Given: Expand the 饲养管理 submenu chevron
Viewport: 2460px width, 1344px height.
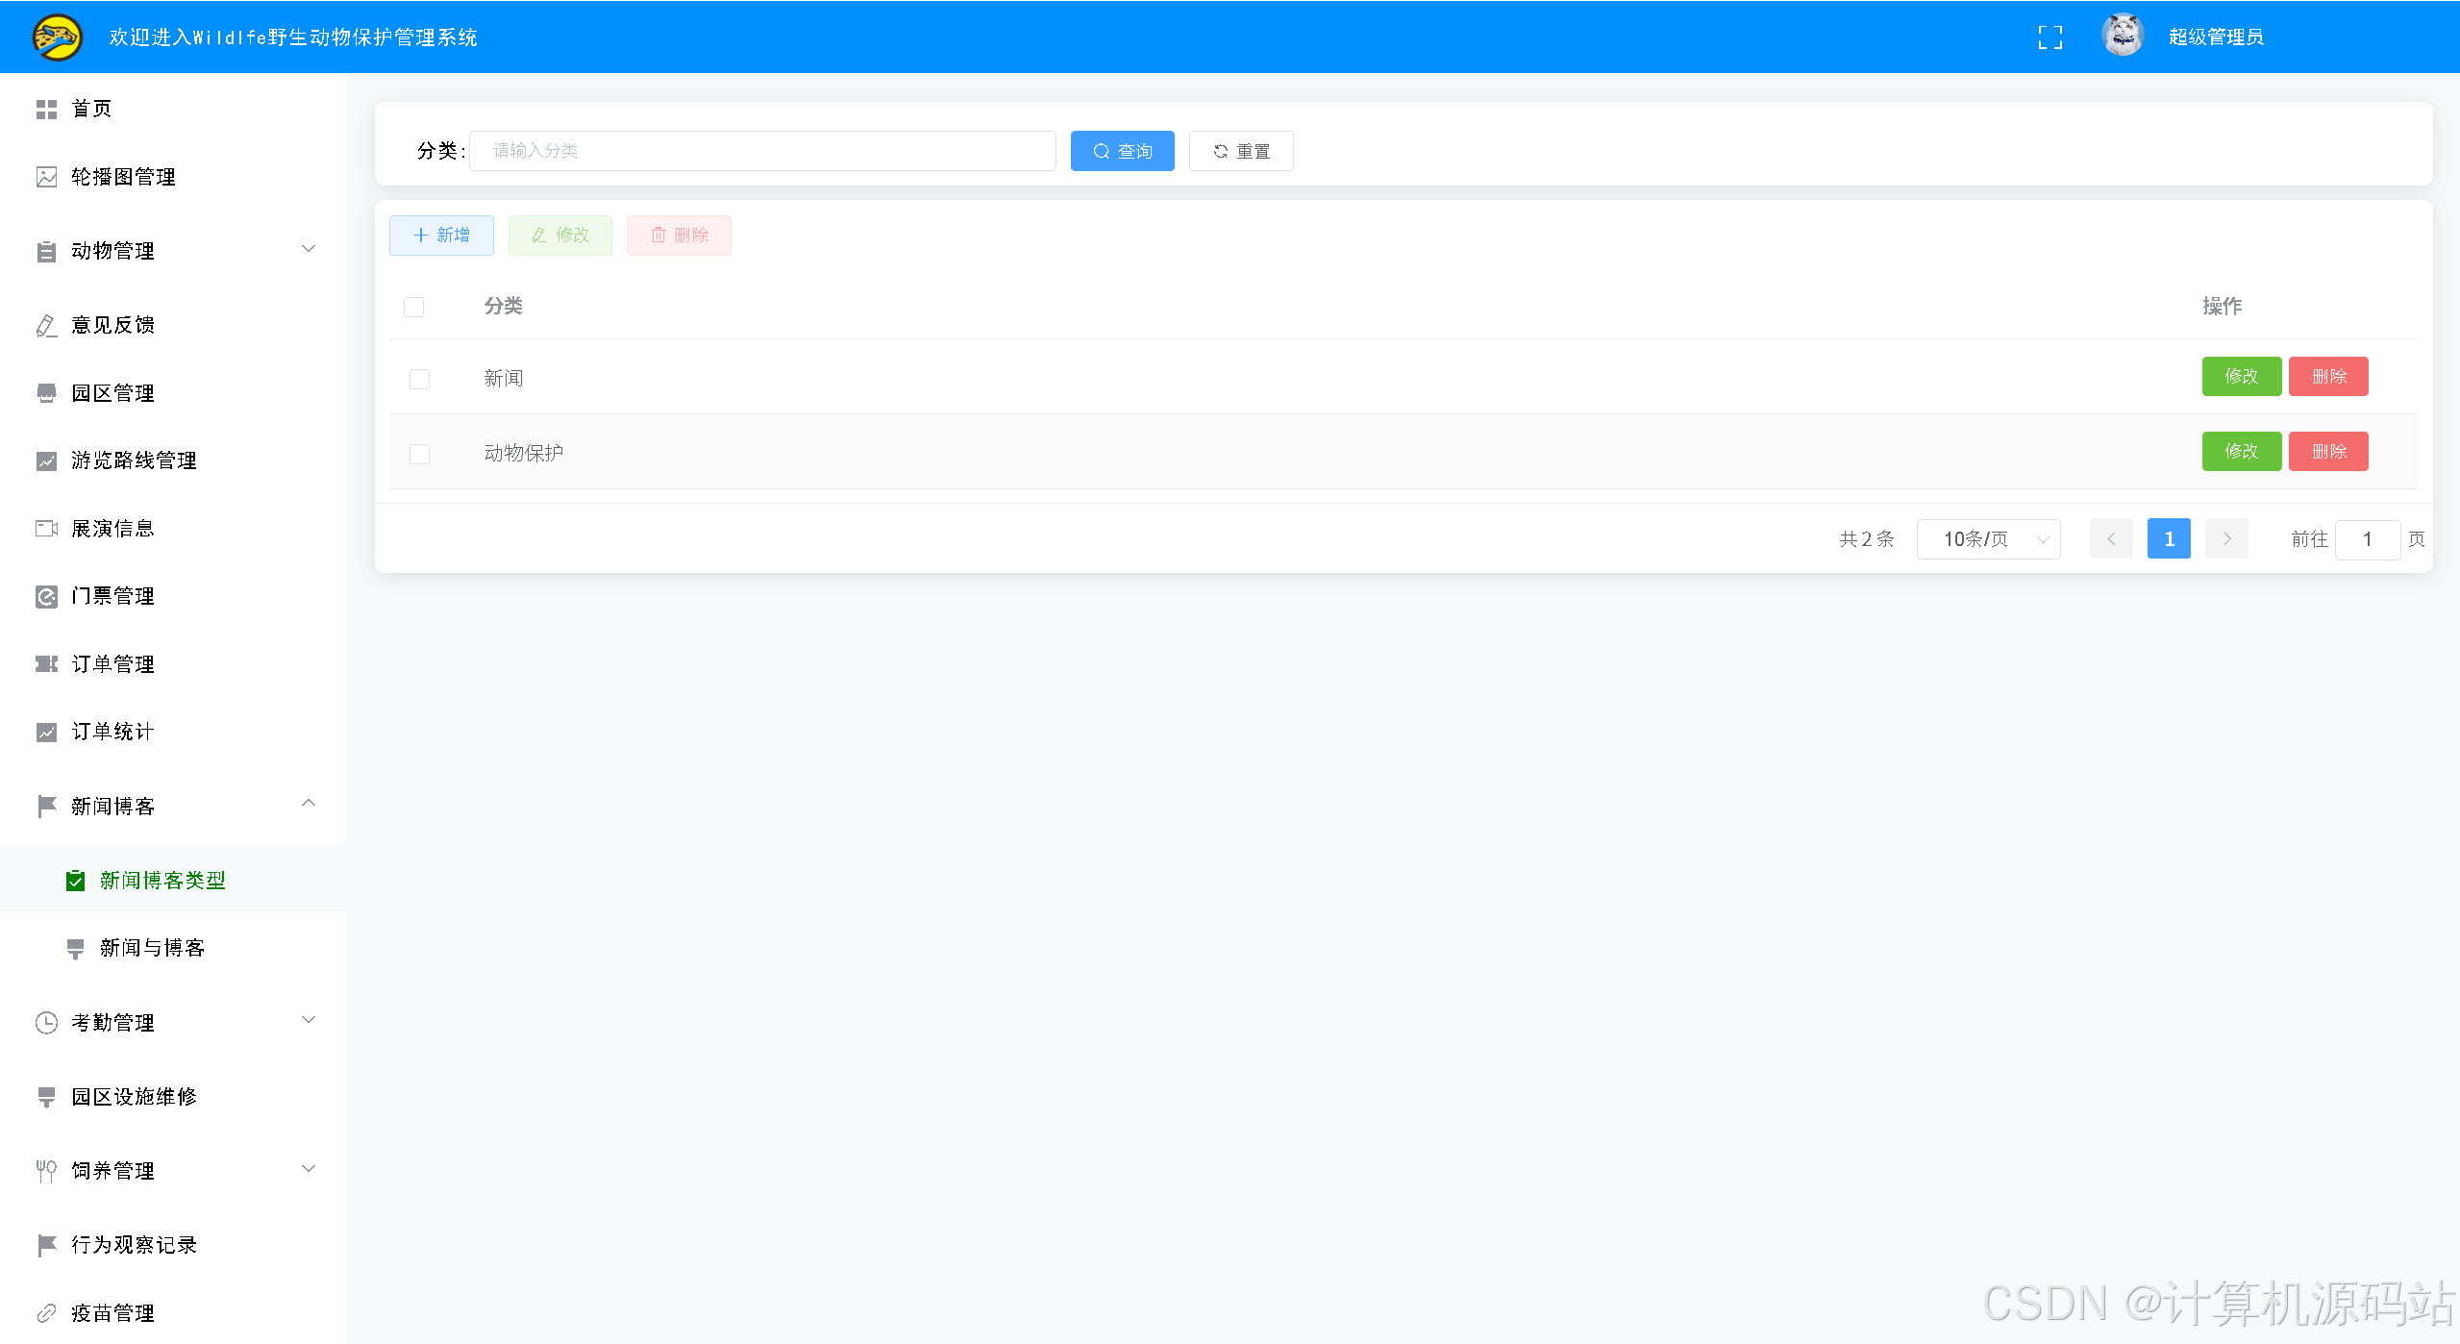Looking at the screenshot, I should pyautogui.click(x=309, y=1170).
